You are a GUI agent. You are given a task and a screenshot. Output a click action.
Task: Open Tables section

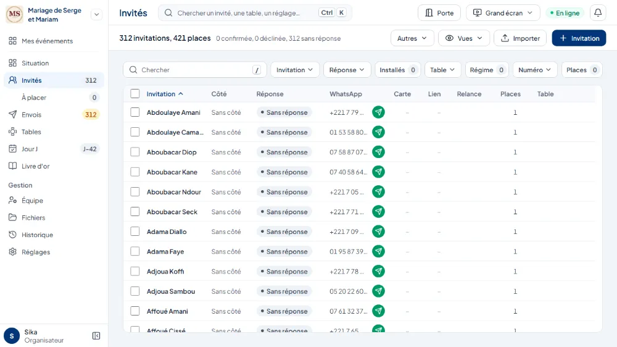[x=54, y=132]
